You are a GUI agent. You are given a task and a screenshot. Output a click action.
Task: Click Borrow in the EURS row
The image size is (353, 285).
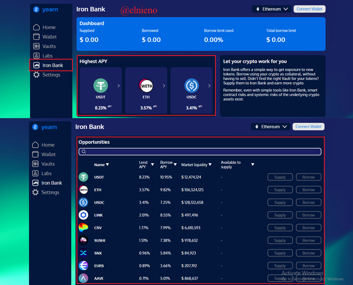pyautogui.click(x=308, y=266)
